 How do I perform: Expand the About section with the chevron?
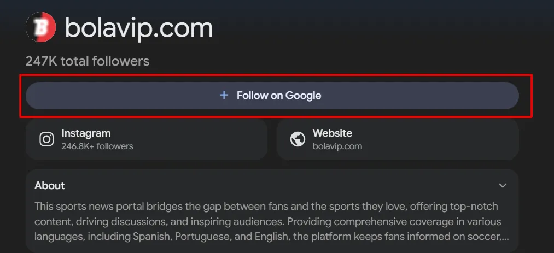tap(503, 186)
